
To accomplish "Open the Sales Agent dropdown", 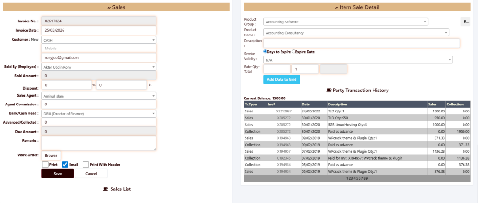I will pyautogui.click(x=98, y=96).
